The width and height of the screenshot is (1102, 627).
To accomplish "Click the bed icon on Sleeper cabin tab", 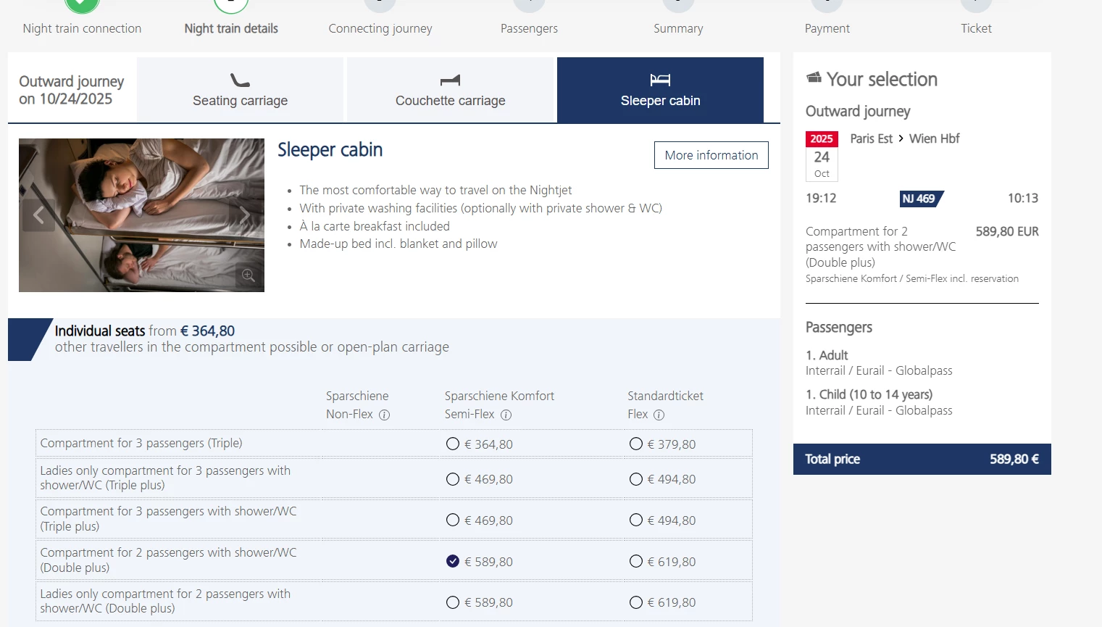I will click(x=660, y=80).
